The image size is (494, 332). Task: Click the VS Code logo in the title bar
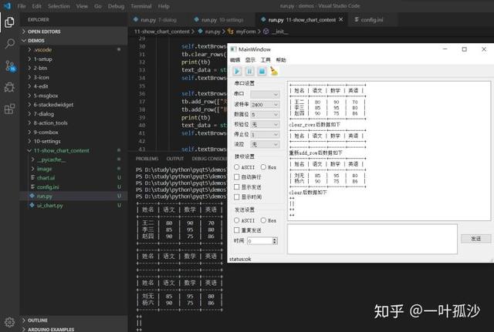(x=7, y=5)
